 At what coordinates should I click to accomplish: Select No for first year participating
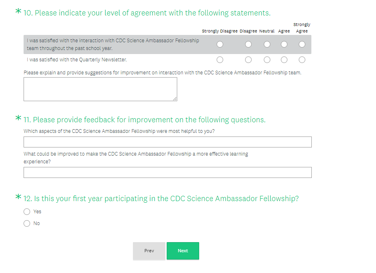27,223
